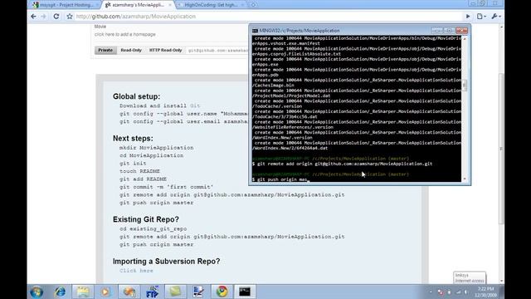Follow the Subversion 'Click here' link
This screenshot has height=299, width=531.
pyautogui.click(x=136, y=271)
